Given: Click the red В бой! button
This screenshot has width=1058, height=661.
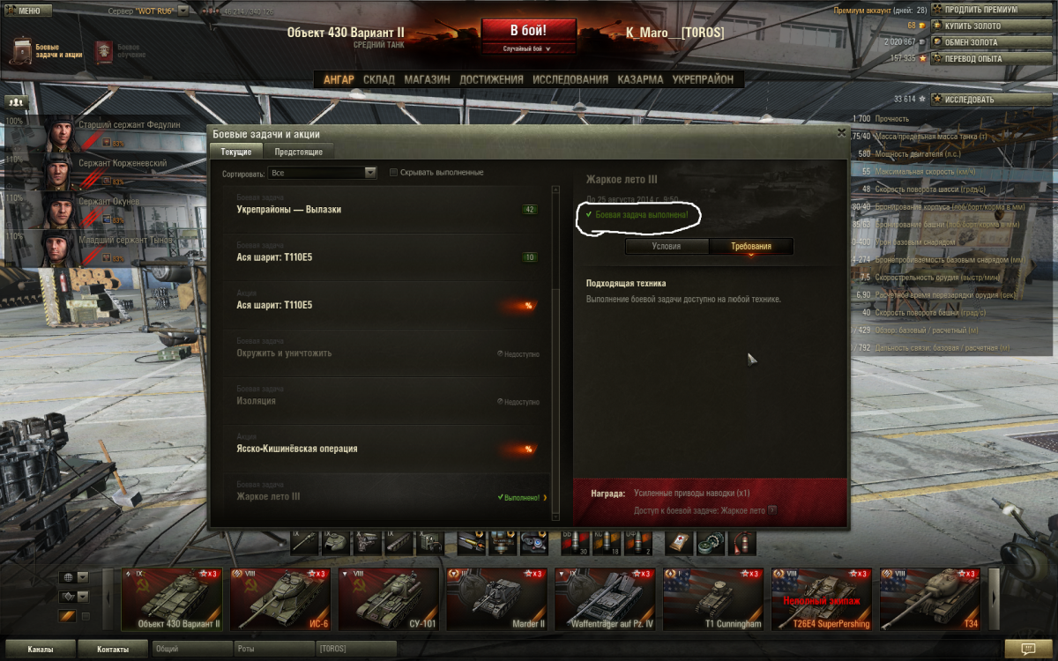Looking at the screenshot, I should click(526, 30).
